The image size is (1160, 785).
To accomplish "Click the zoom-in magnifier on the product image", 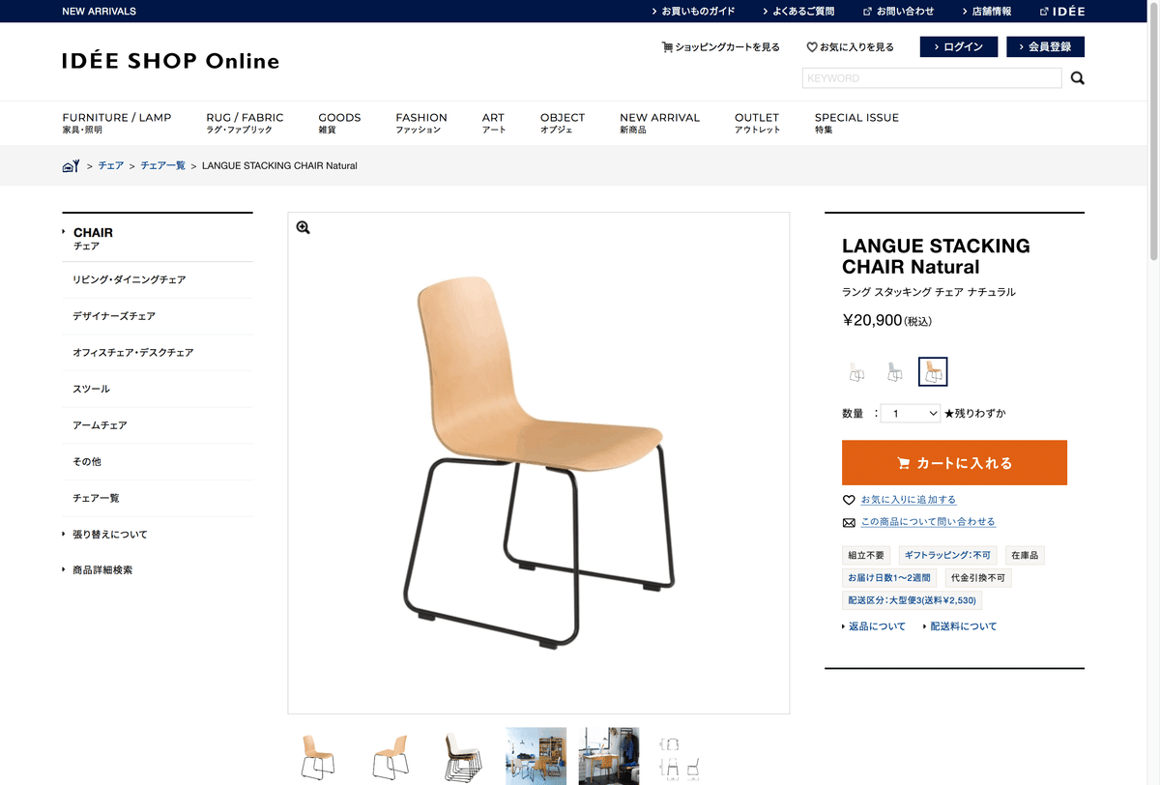I will click(x=303, y=227).
